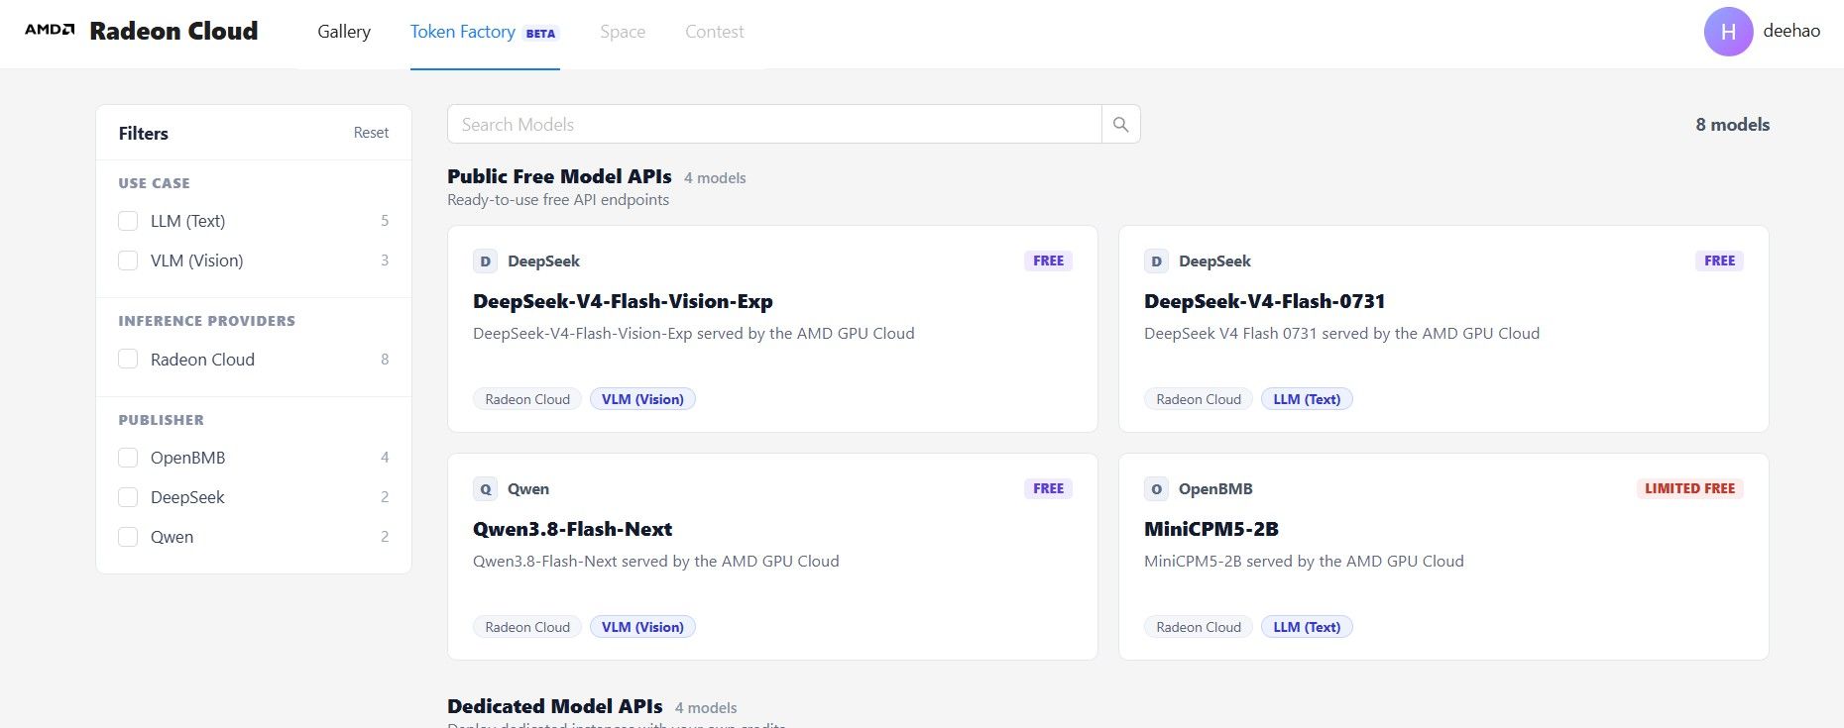Switch to the Gallery tab
This screenshot has height=728, width=1844.
pyautogui.click(x=344, y=32)
